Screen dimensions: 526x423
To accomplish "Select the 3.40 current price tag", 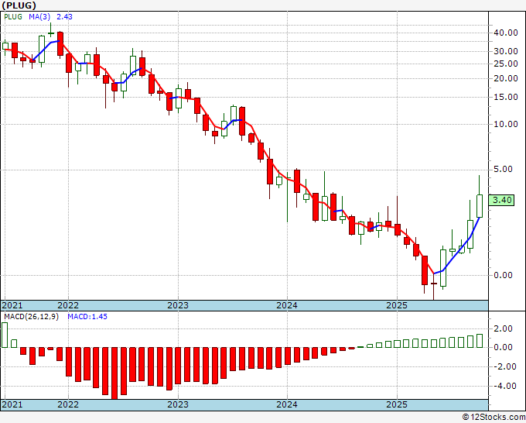I will pyautogui.click(x=501, y=200).
